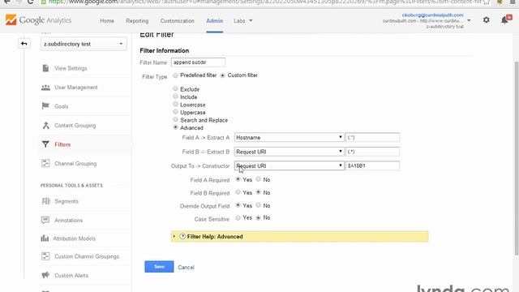Click the page vertical scrollbar
The image size is (519, 292).
coord(517,158)
